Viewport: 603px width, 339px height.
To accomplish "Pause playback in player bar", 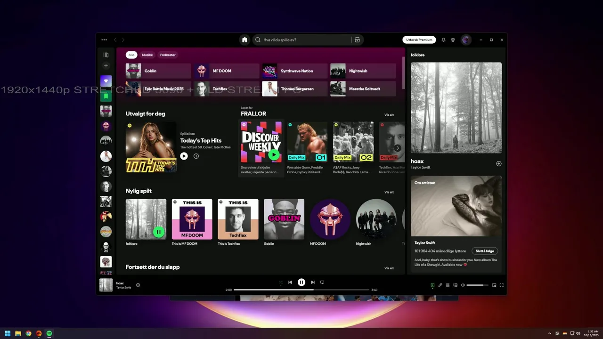I will pos(301,282).
